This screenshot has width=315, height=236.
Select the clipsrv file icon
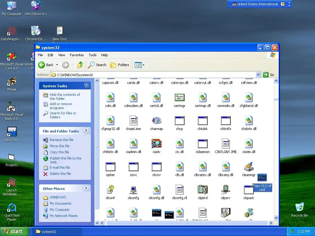pos(225,190)
